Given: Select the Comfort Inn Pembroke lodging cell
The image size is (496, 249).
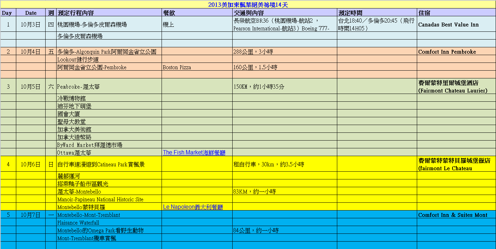Looking at the screenshot, I should click(447, 52).
